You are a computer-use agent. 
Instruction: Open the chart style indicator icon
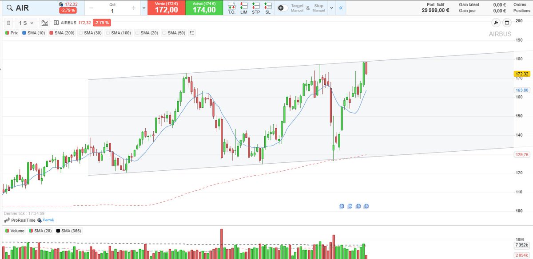(45, 23)
